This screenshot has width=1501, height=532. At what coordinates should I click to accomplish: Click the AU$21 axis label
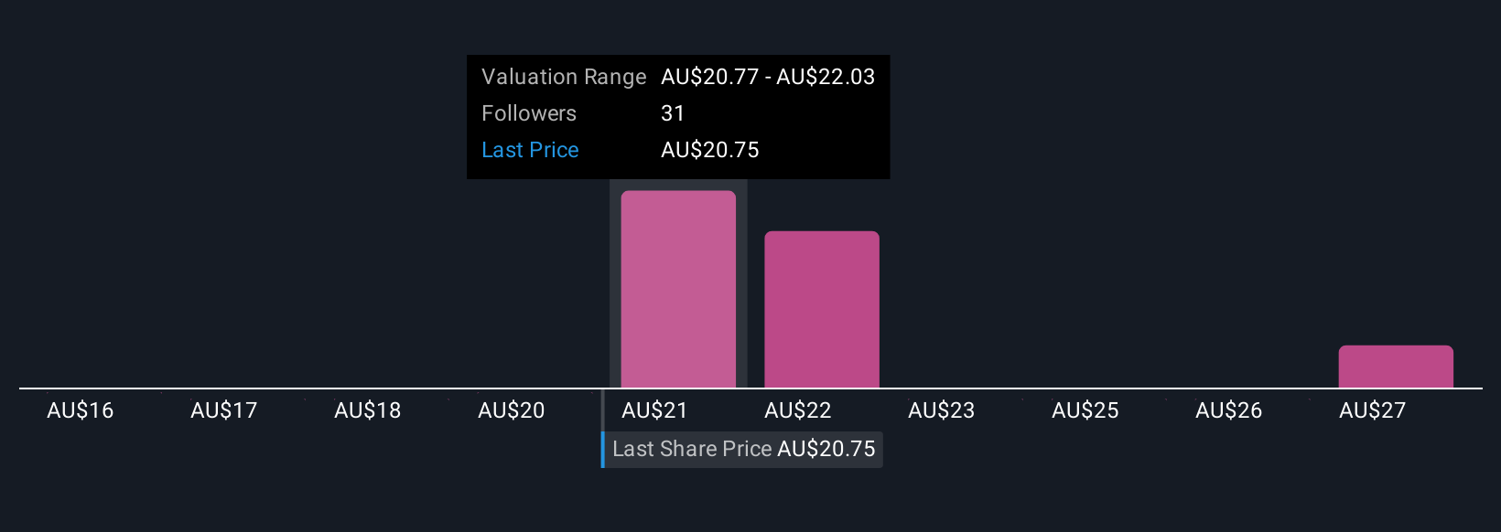(x=654, y=411)
